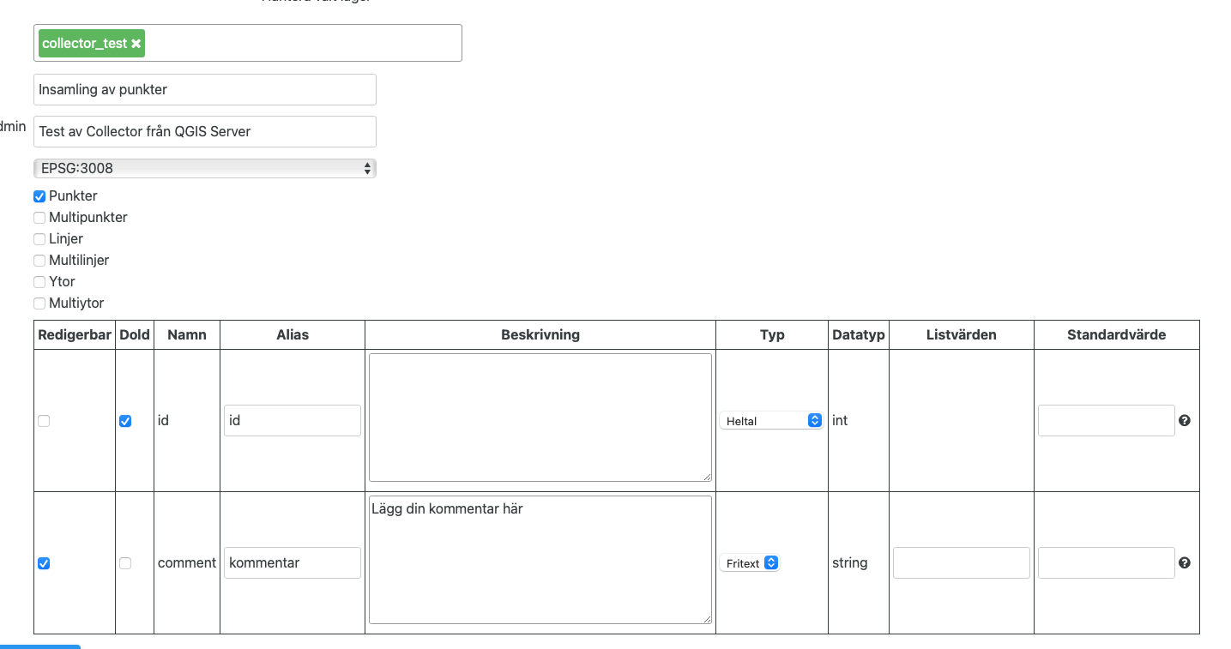Viewport: 1231px width, 649px height.
Task: Edit the 'Test av Collector från QGIS Server' field
Action: point(205,132)
